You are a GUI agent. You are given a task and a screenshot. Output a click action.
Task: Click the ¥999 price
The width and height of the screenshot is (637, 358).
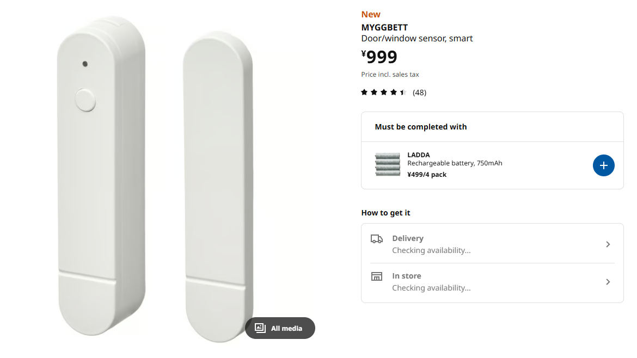379,57
